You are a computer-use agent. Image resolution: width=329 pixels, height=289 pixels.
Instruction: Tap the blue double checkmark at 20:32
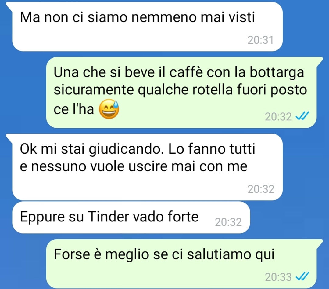coord(302,116)
